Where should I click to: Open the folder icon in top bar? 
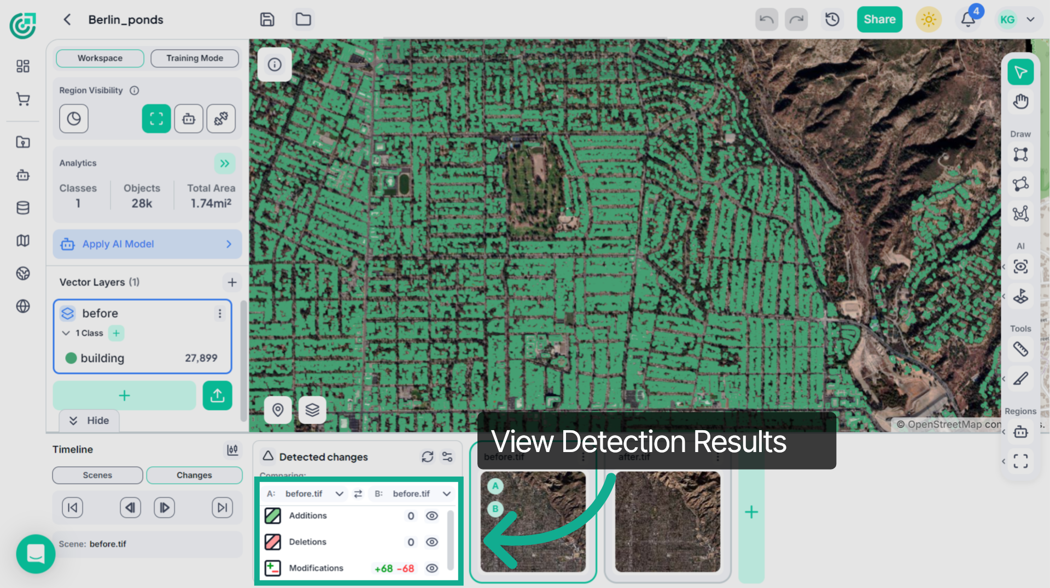click(x=303, y=20)
